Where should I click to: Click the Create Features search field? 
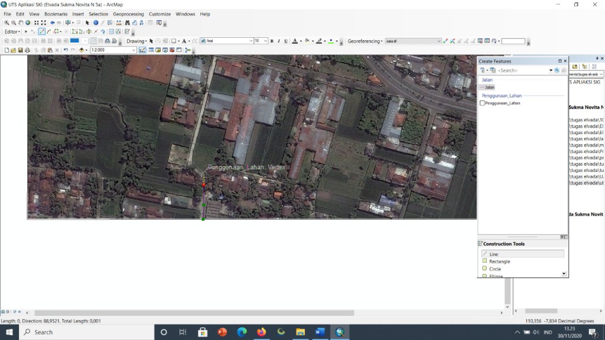tap(522, 71)
